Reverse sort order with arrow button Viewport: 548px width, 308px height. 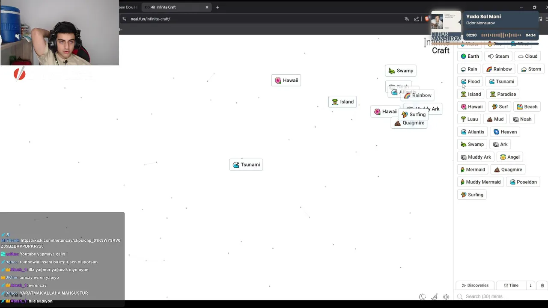coord(530,285)
